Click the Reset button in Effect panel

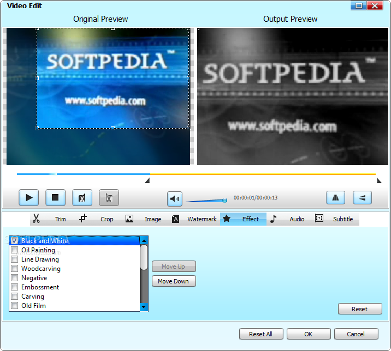[360, 309]
